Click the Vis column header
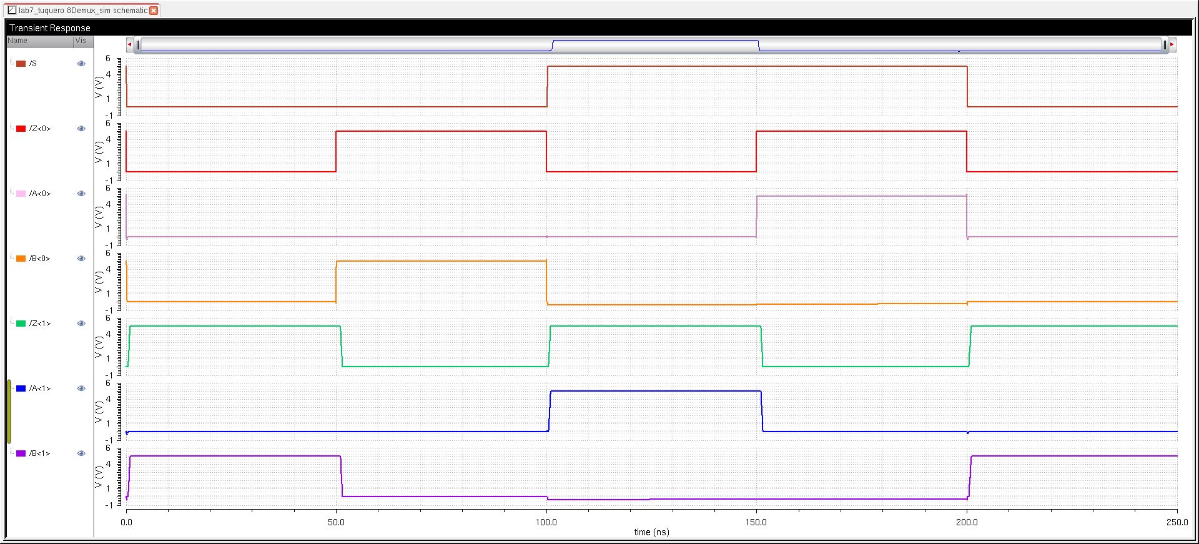 click(x=83, y=41)
